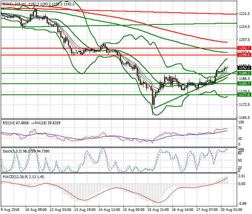Click the MACD(12,26,9) indicator label
The height and width of the screenshot is (214, 252).
[x=15, y=177]
